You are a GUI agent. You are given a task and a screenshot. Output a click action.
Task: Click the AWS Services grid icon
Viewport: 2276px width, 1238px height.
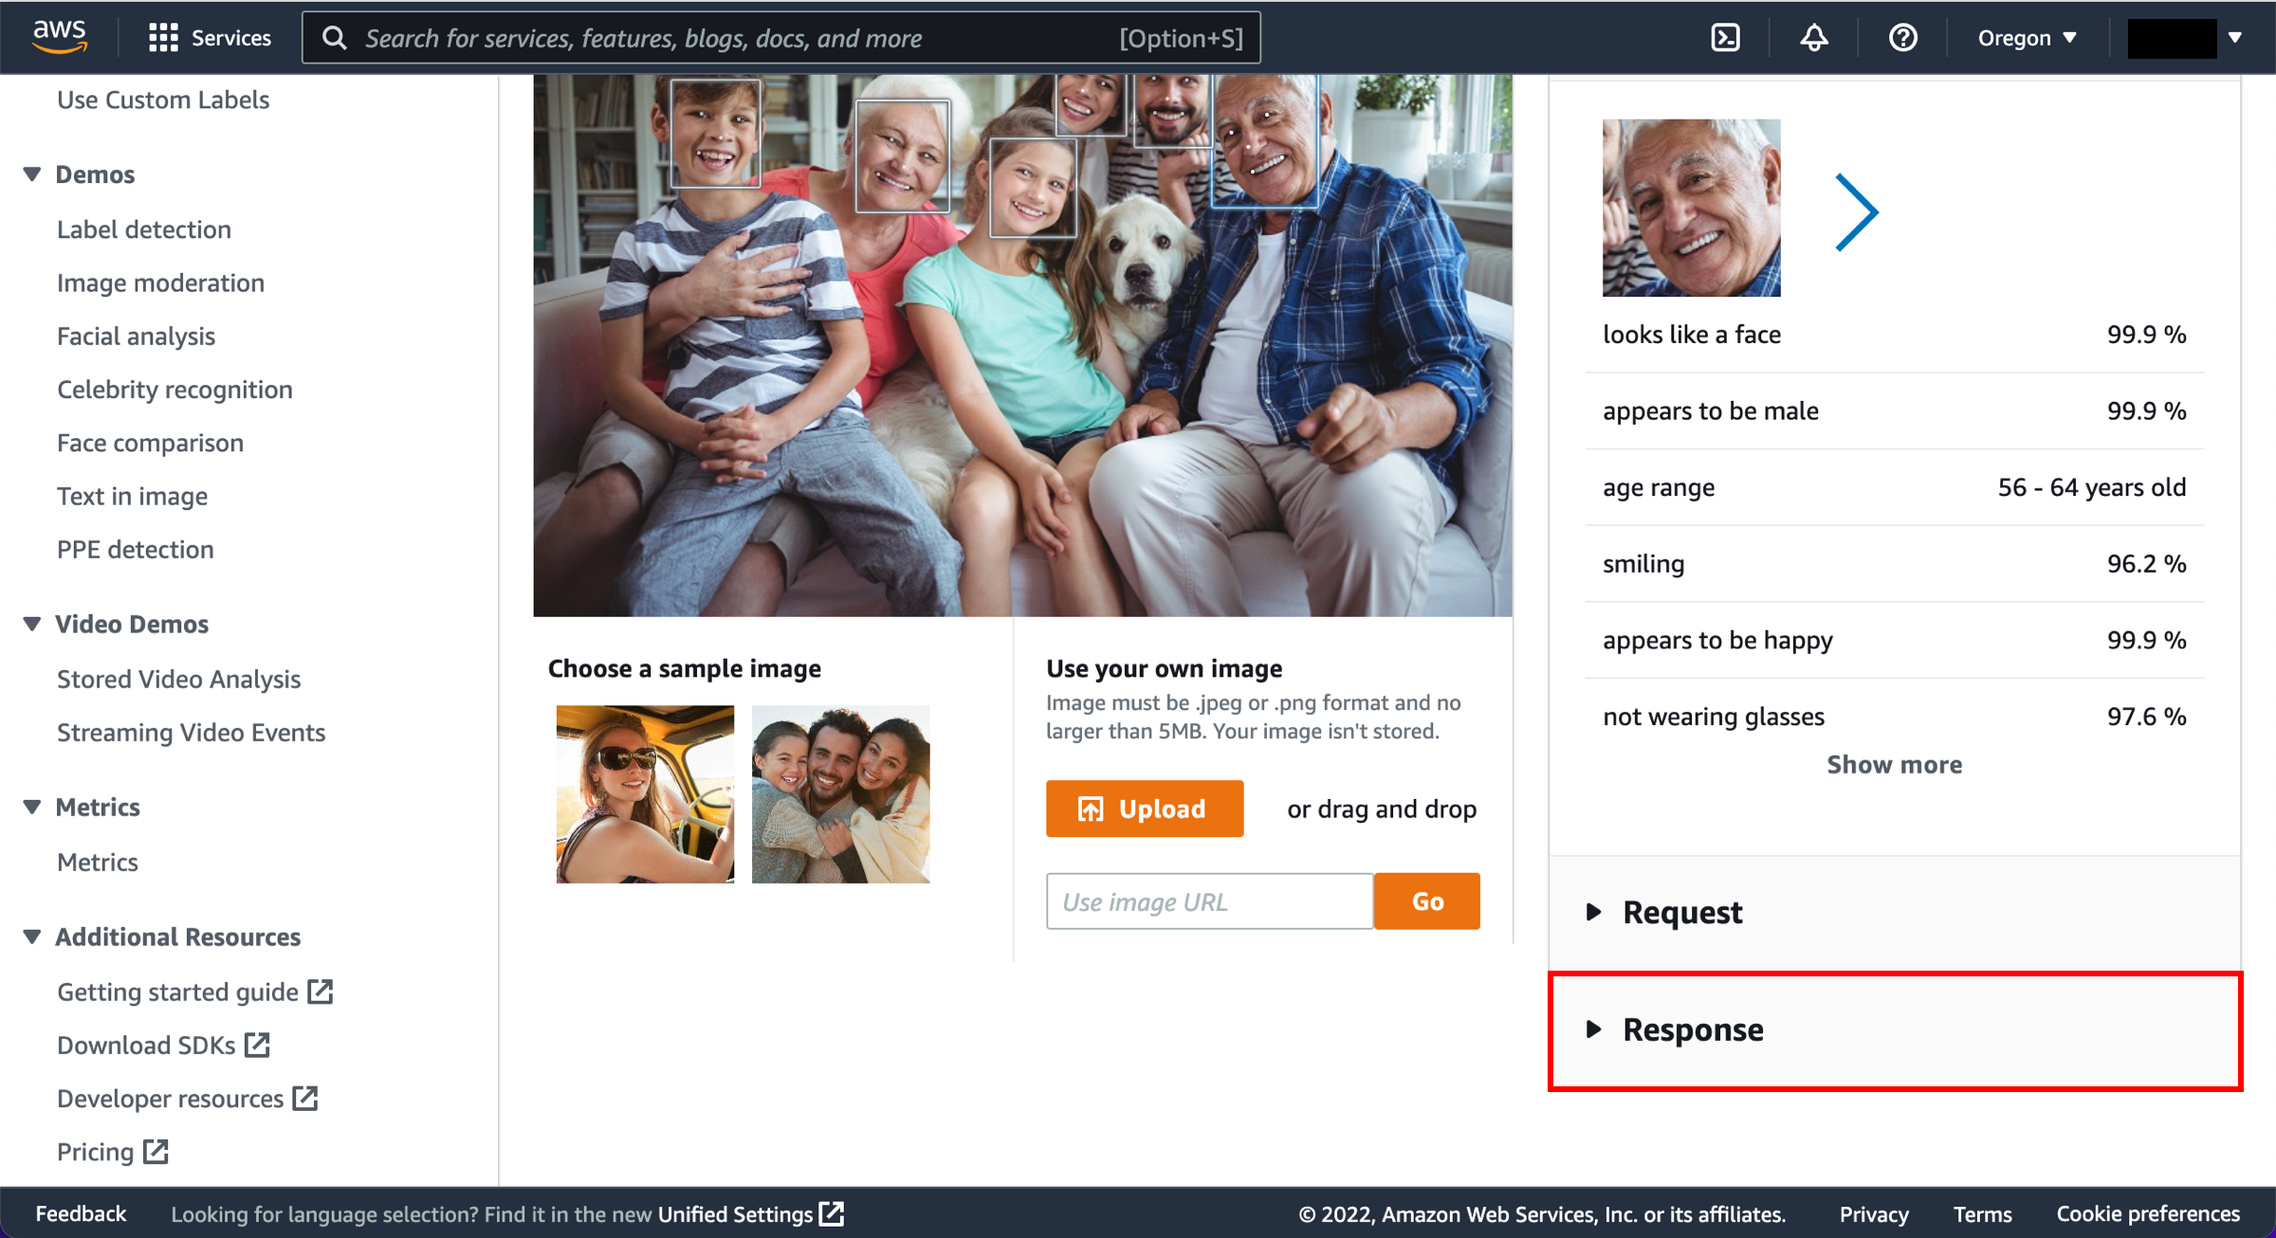point(161,38)
